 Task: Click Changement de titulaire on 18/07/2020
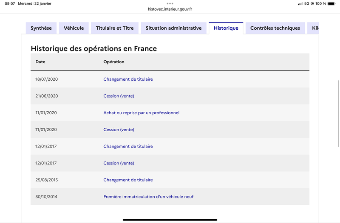click(x=128, y=79)
